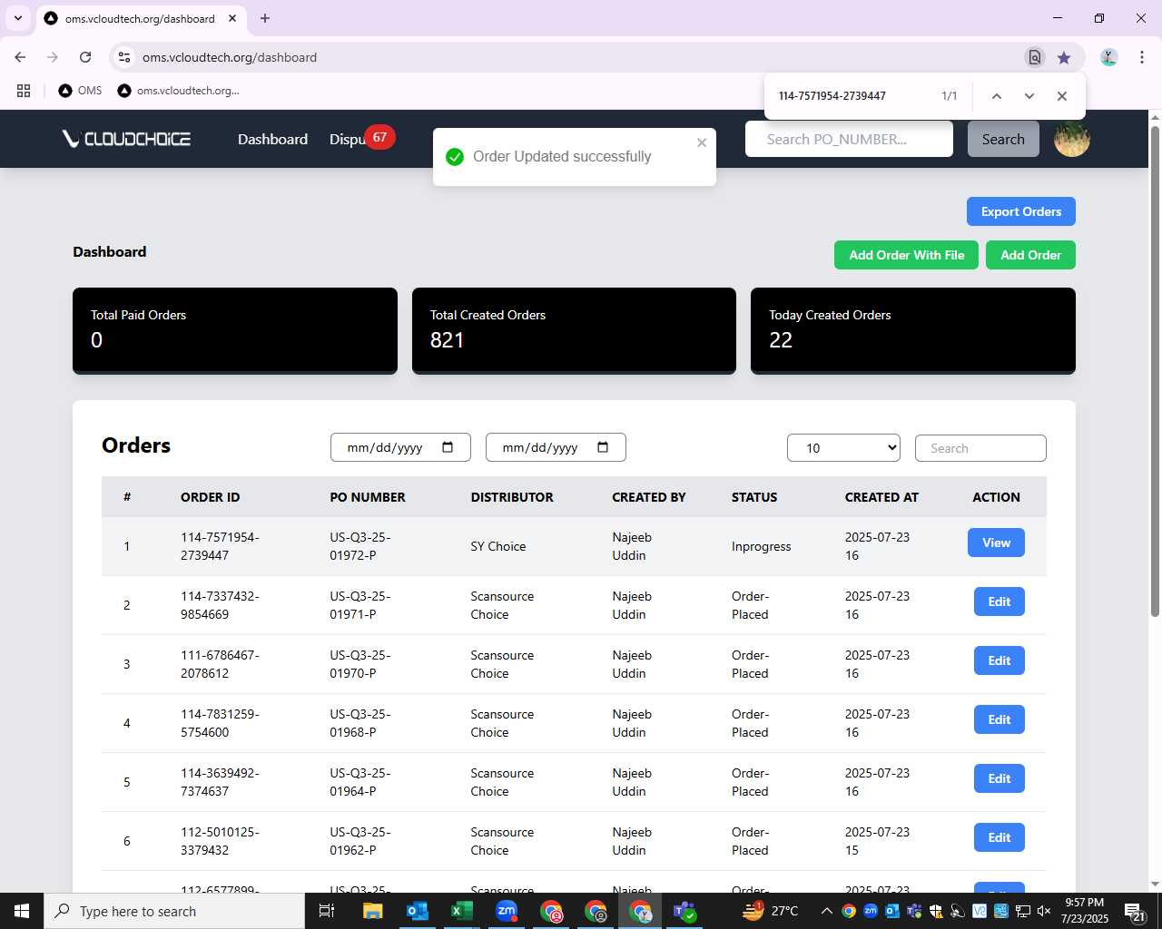The image size is (1162, 929).
Task: Open a new browser tab
Action: click(x=265, y=18)
